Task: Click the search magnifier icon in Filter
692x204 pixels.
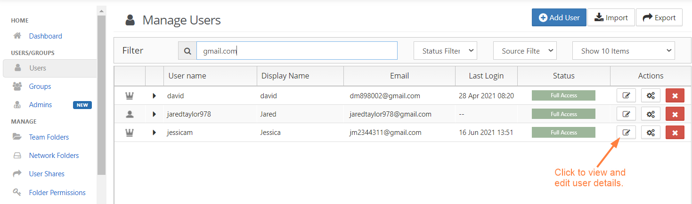Action: (x=187, y=51)
